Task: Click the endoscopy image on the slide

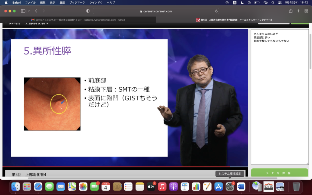Action: tap(52, 104)
